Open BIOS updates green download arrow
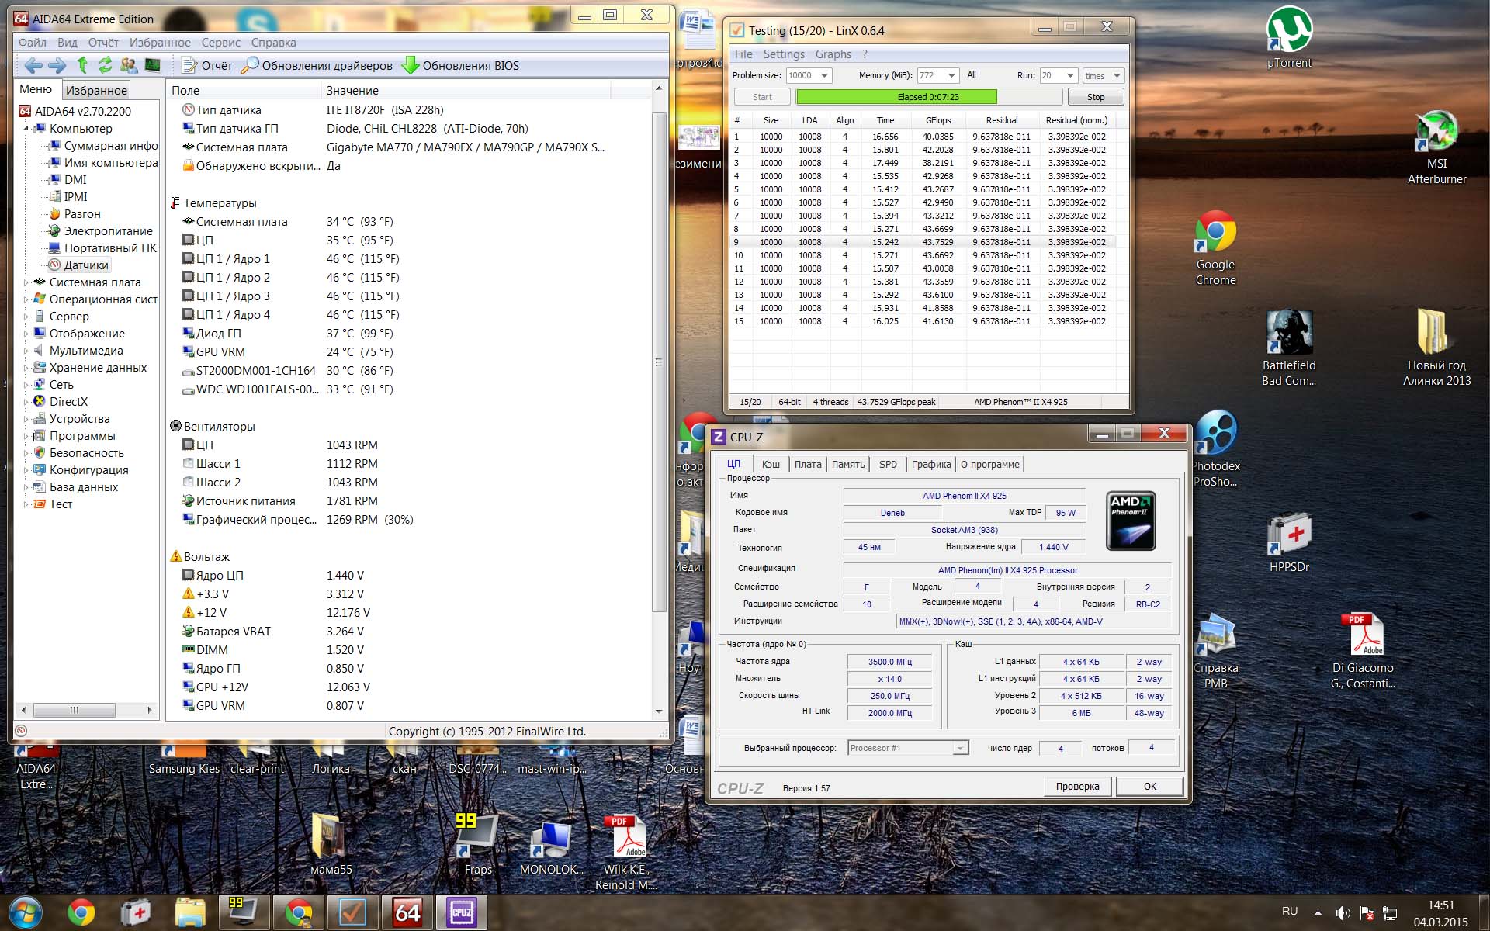Viewport: 1490px width, 931px height. pos(410,65)
